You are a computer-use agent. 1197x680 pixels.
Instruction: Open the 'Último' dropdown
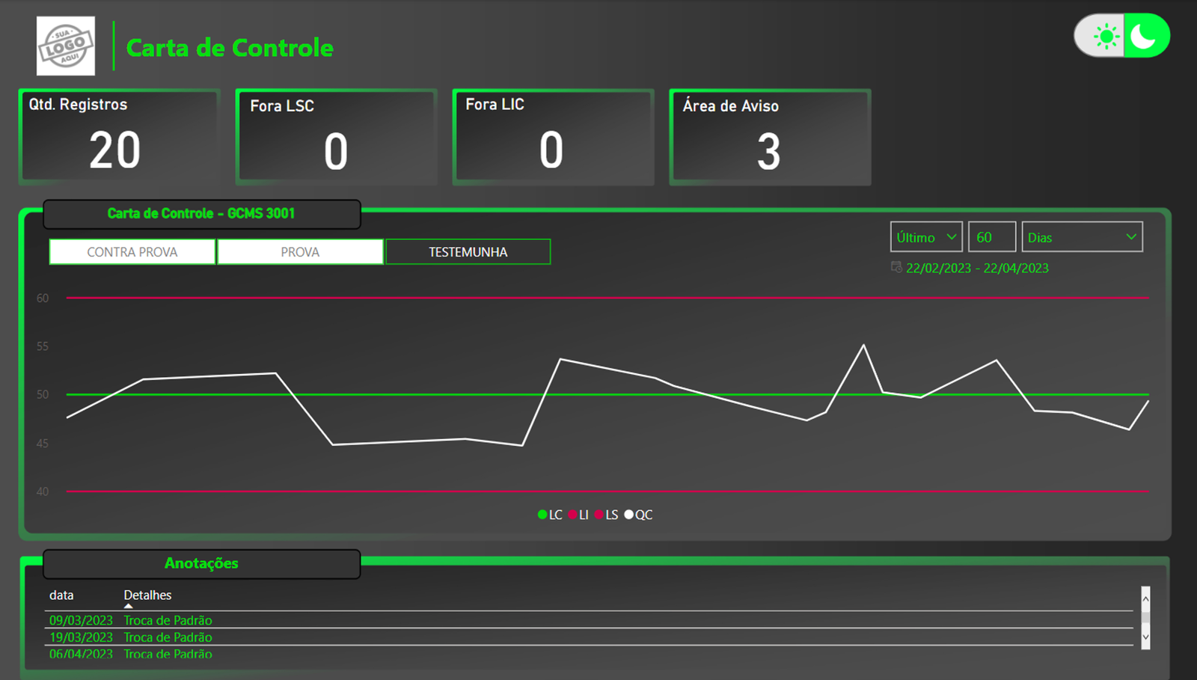925,236
